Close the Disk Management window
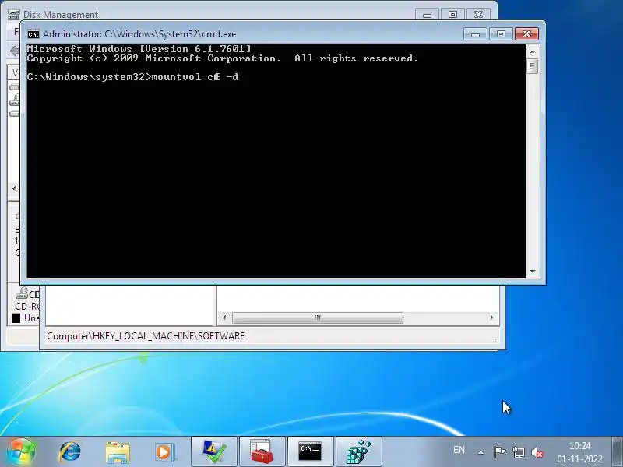 click(478, 15)
